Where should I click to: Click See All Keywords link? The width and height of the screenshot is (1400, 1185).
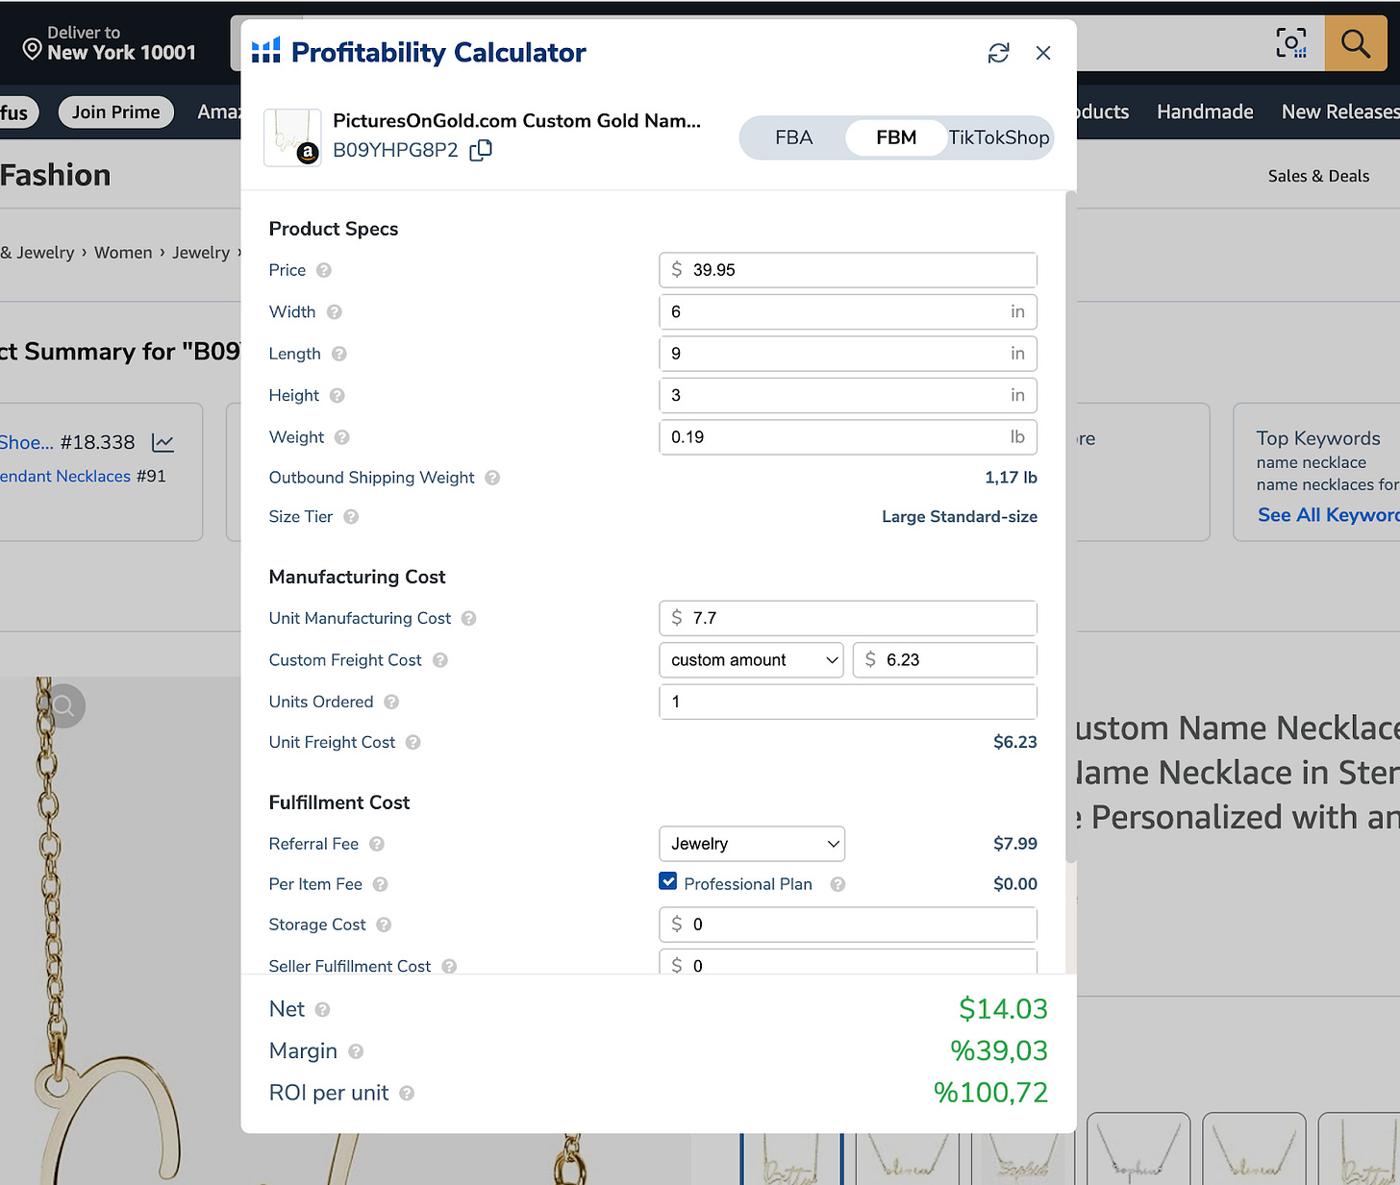tap(1328, 515)
